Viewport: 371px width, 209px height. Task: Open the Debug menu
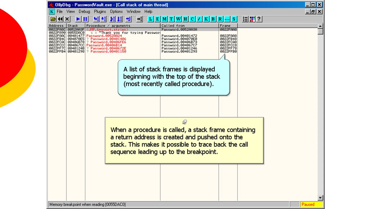click(x=84, y=12)
